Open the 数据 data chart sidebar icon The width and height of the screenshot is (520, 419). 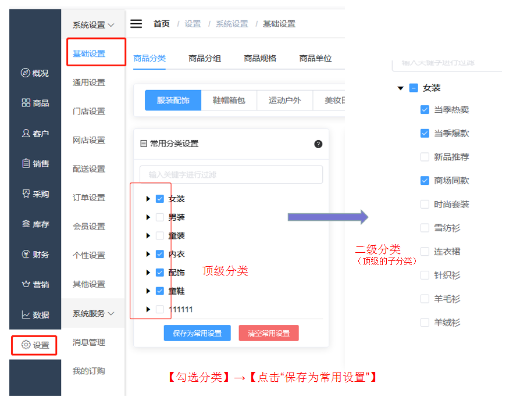pyautogui.click(x=26, y=314)
